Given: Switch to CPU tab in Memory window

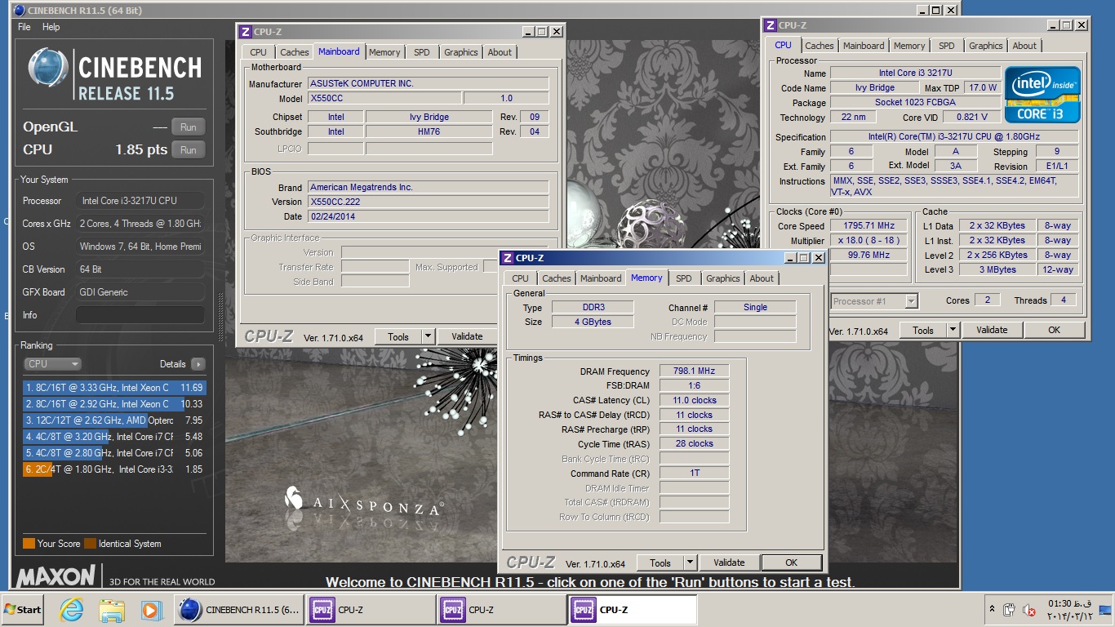Looking at the screenshot, I should coord(521,278).
